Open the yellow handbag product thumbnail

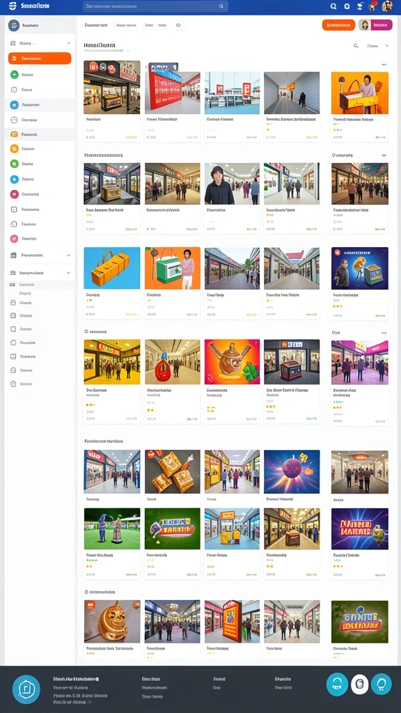click(112, 268)
